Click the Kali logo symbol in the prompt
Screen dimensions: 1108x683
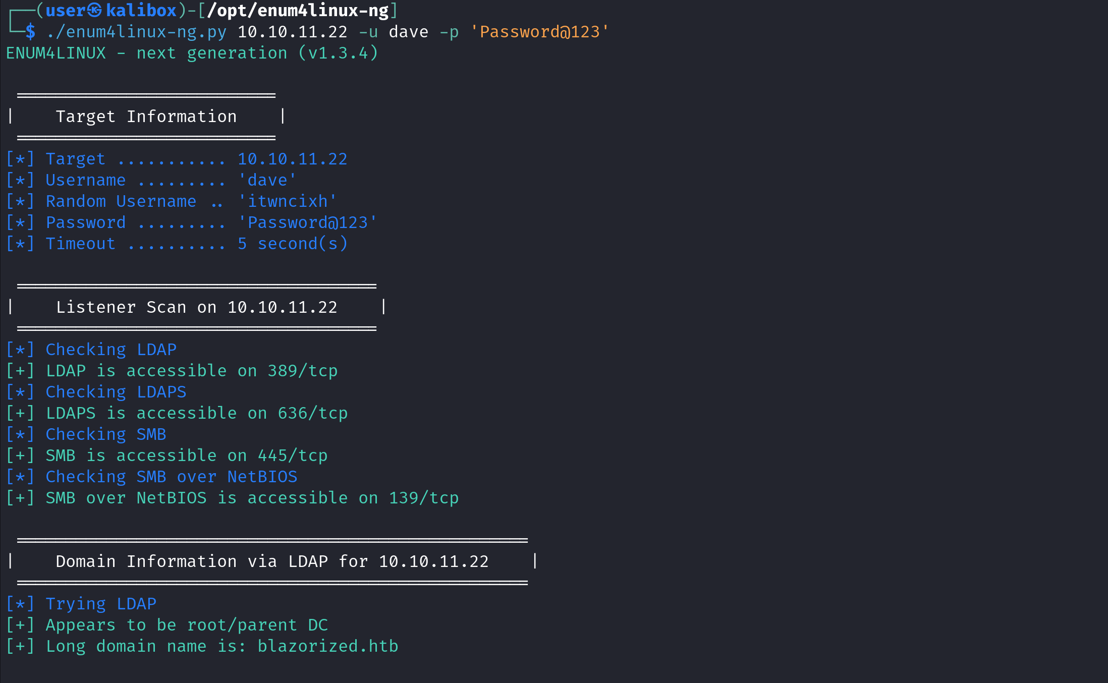[94, 10]
